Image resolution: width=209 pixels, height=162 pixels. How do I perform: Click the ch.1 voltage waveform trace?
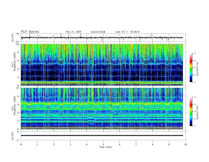102,38
